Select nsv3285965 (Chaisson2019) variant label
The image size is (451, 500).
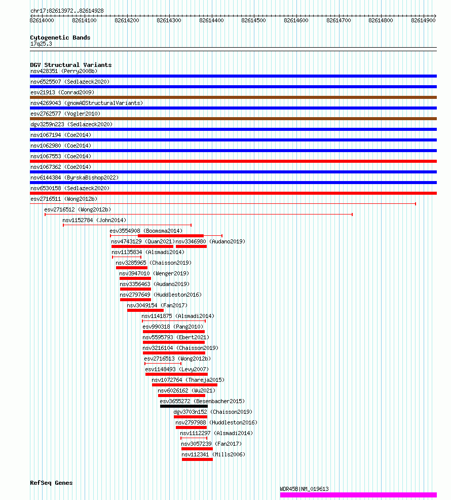pos(154,263)
